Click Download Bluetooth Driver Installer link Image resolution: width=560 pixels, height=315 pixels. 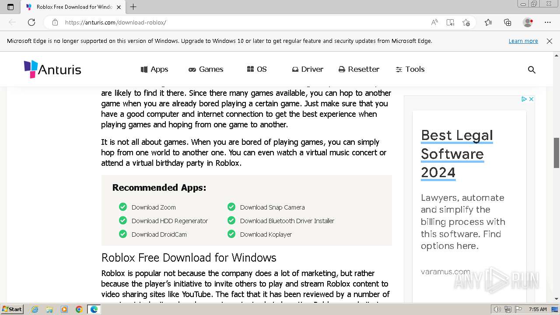tap(287, 221)
